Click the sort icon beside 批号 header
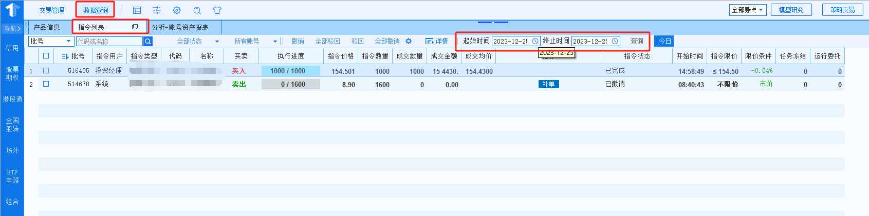Image resolution: width=869 pixels, height=216 pixels. click(65, 56)
